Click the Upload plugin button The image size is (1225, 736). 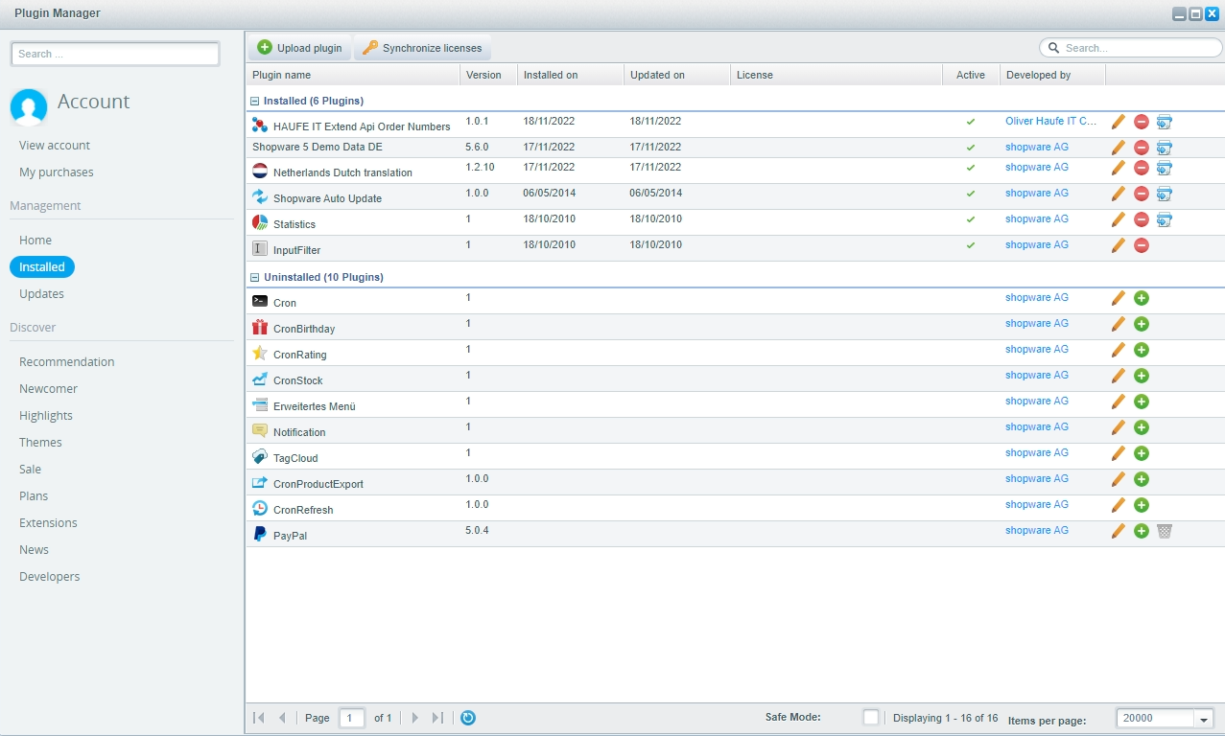point(299,48)
